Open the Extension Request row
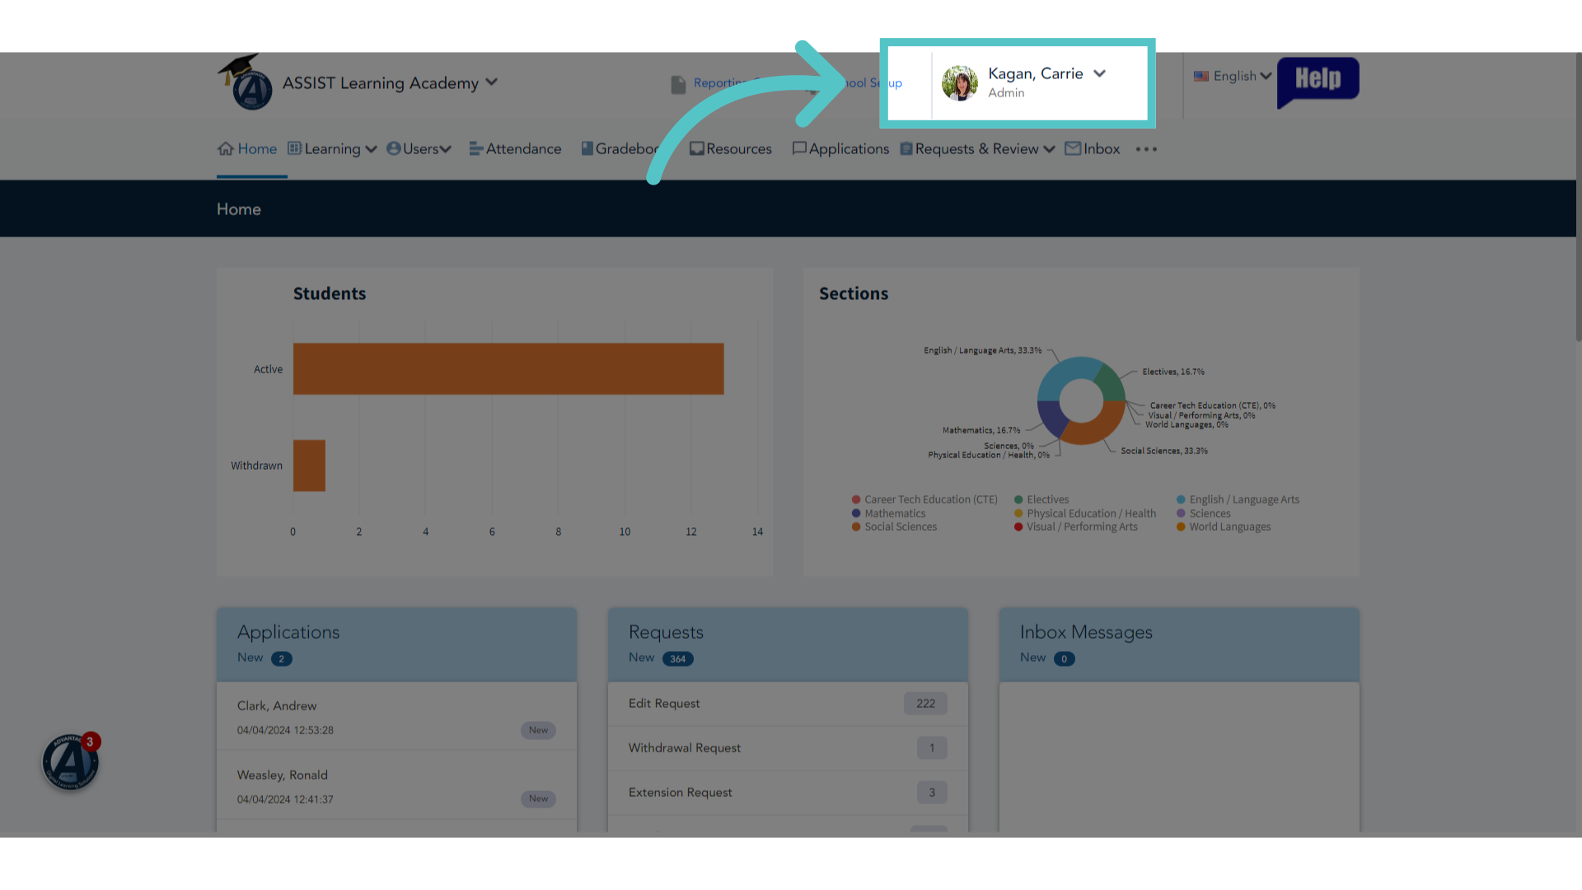The image size is (1582, 890). tap(788, 793)
